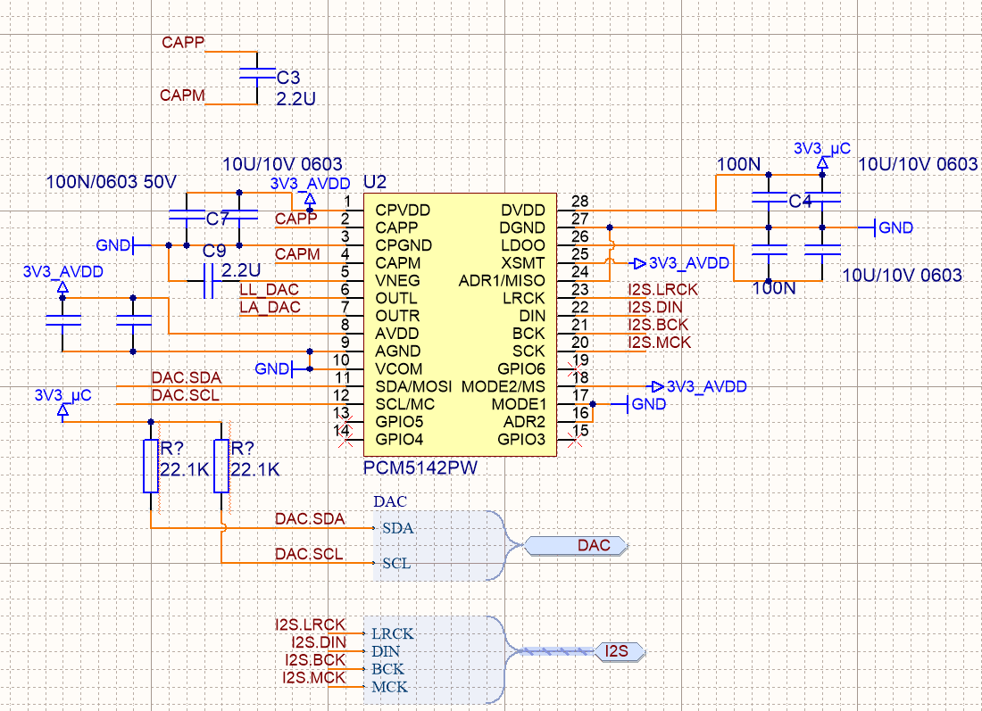Click 3V3_µC power port feeding pull-up resistors

pyautogui.click(x=62, y=404)
